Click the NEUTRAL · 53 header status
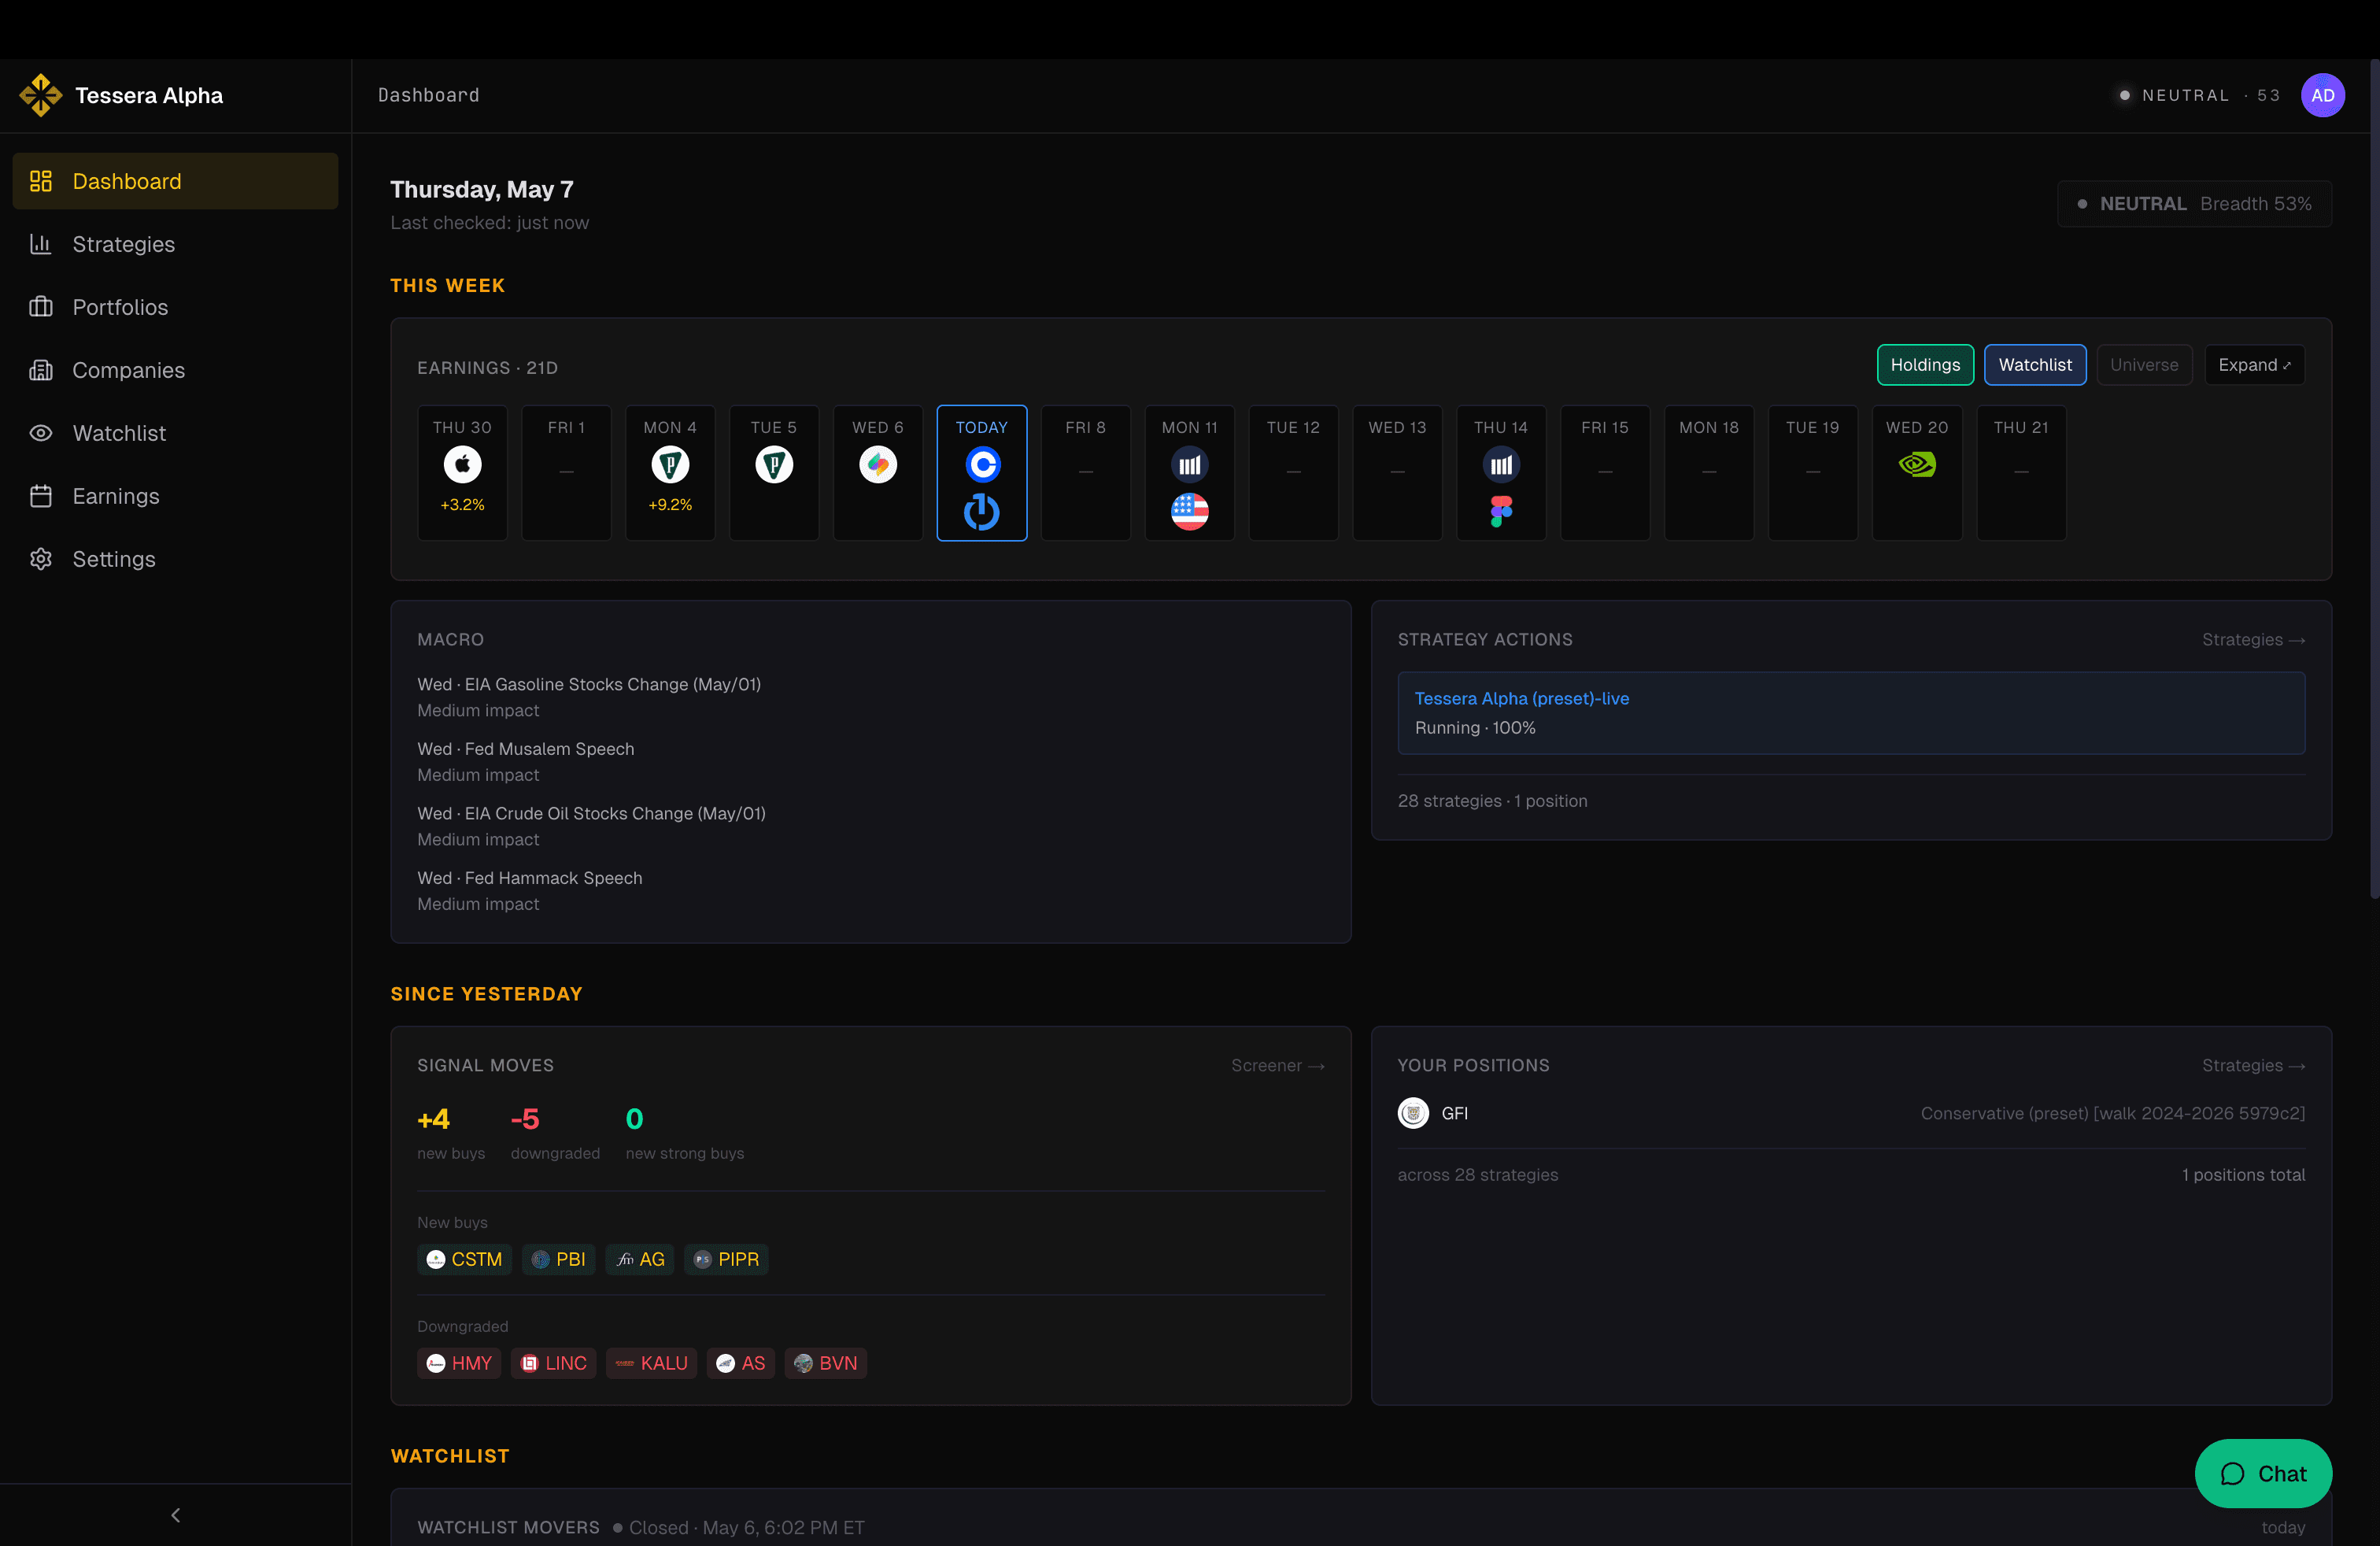The image size is (2380, 1546). point(2199,95)
